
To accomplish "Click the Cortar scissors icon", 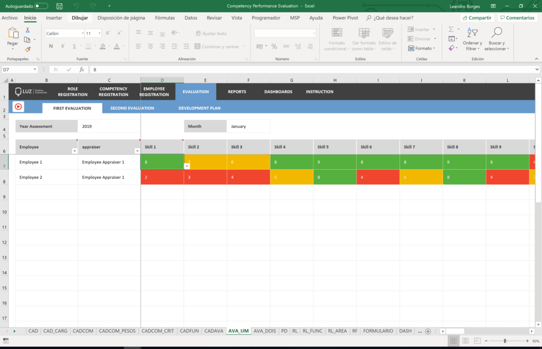I will tap(27, 29).
